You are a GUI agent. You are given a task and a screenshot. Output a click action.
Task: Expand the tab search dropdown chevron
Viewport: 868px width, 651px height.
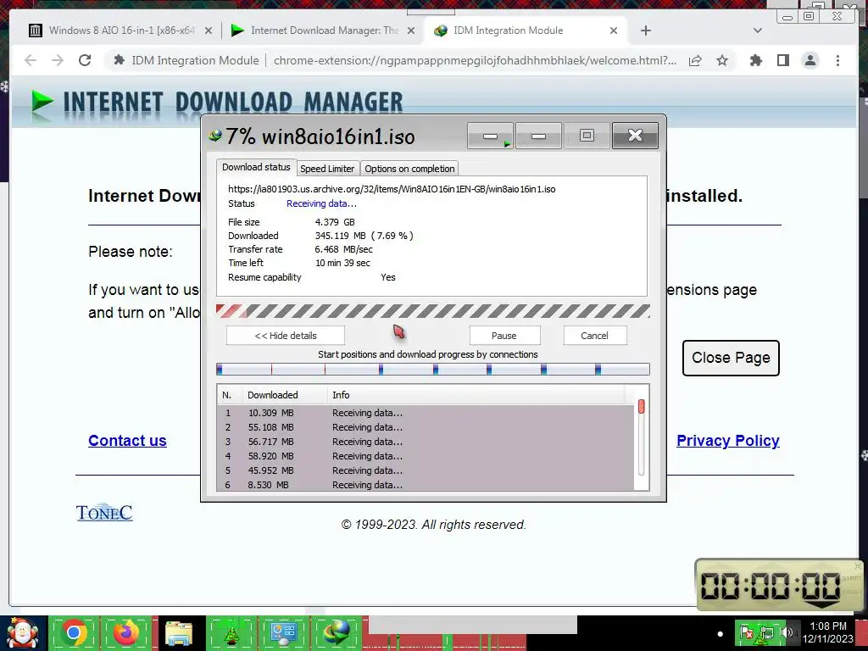[x=758, y=31]
